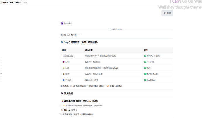The width and height of the screenshot is (202, 118).
Task: Click the 辣椒小炒肉（酱香 · 15min · 简单） heading
Action: (x=81, y=101)
